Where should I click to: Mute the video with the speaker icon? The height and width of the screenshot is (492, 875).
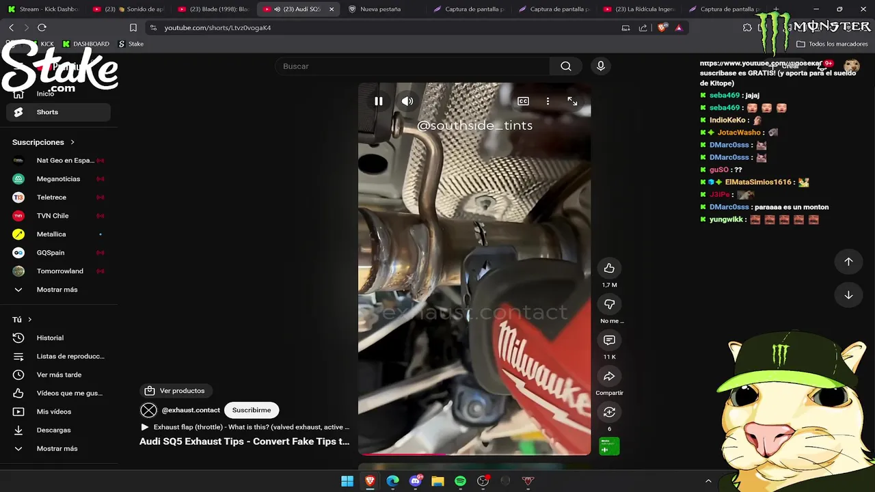(x=407, y=101)
